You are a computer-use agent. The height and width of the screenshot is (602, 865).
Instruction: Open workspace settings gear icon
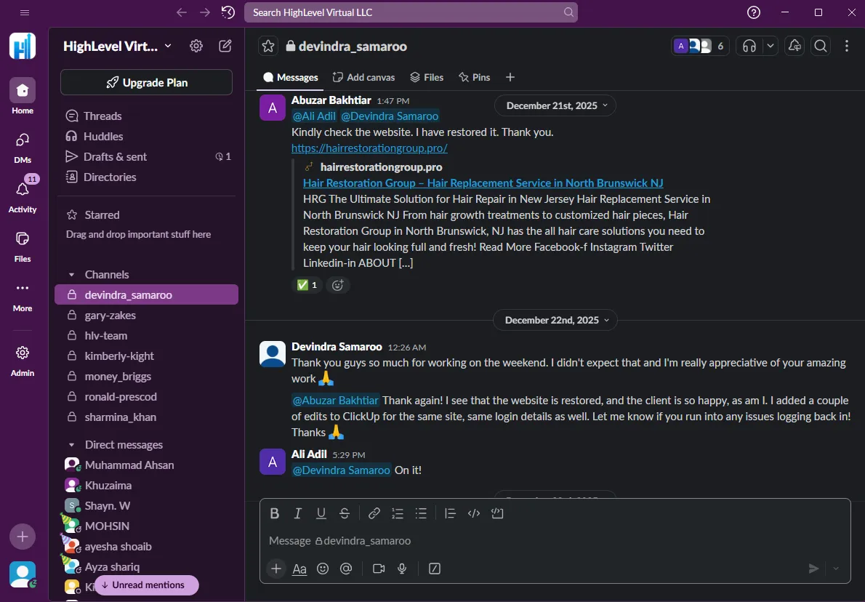(x=196, y=46)
